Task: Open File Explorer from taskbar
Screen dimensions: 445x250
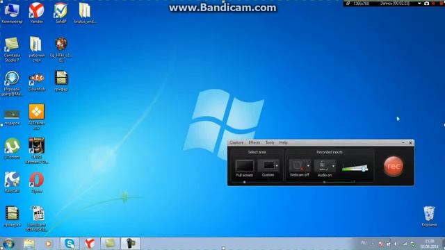Action: tap(29, 244)
